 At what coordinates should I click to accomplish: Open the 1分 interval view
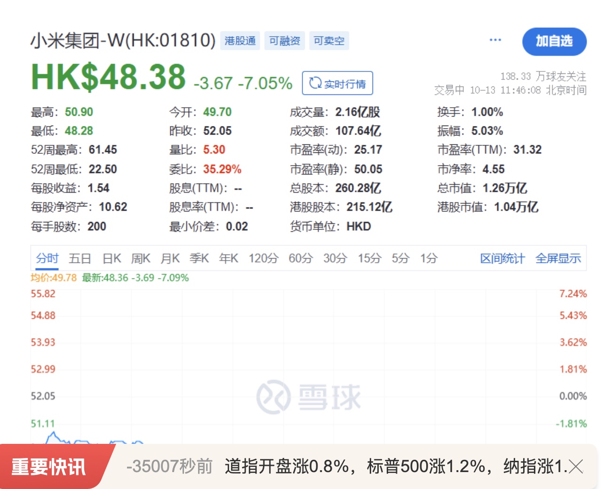[428, 258]
